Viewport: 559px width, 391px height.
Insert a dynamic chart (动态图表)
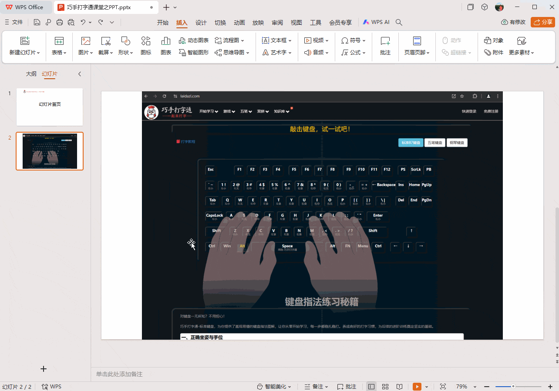pos(194,40)
